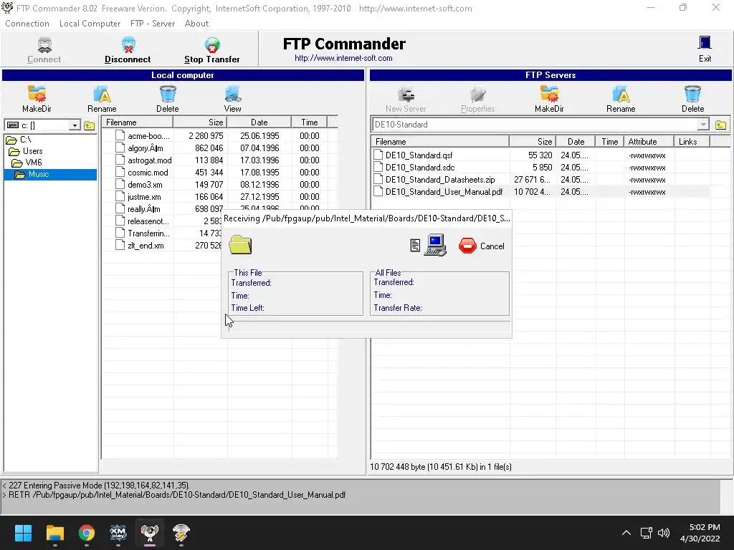
Task: Click the yellow folder icon in transfer dialog
Action: [x=240, y=245]
